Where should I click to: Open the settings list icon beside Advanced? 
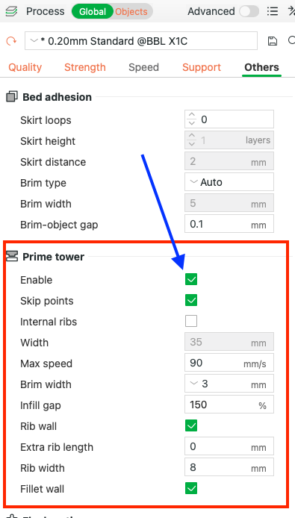[272, 11]
